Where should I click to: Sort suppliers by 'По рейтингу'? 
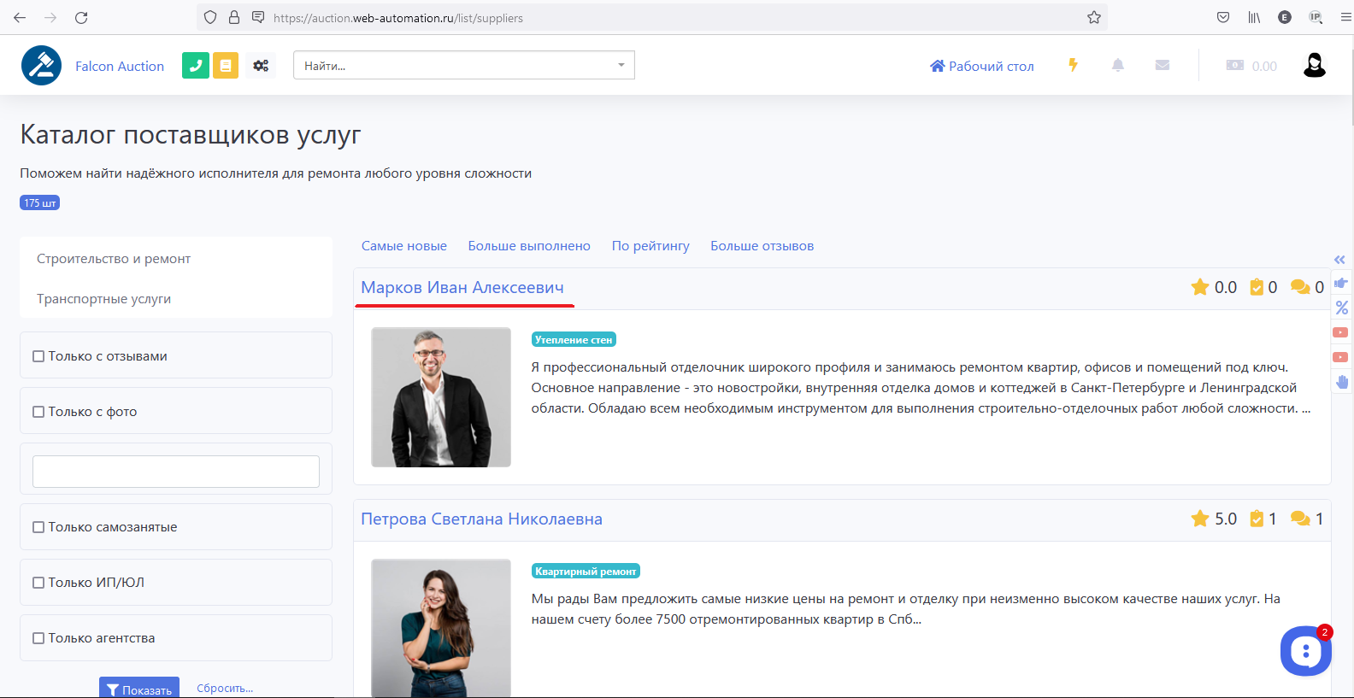click(651, 246)
